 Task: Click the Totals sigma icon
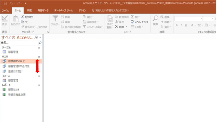click(133, 17)
